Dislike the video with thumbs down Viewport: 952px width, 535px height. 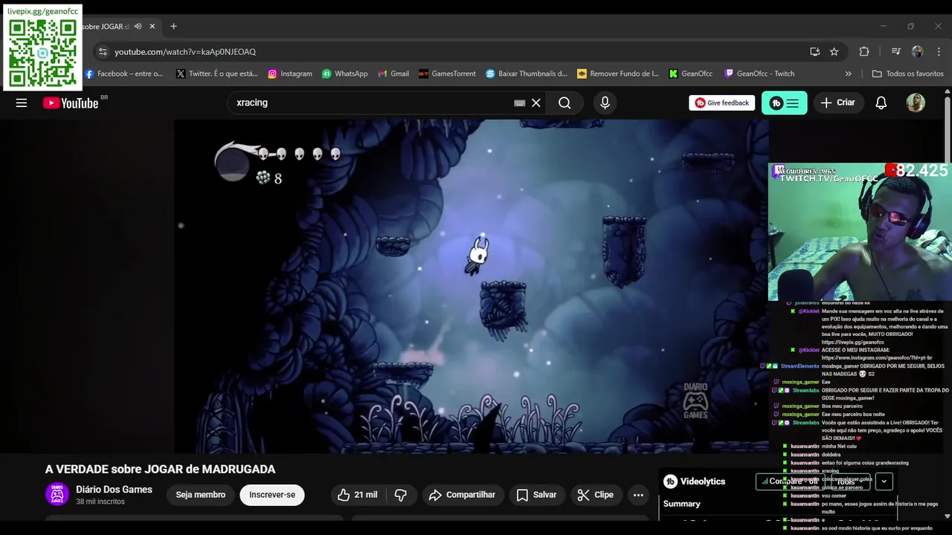coord(401,495)
